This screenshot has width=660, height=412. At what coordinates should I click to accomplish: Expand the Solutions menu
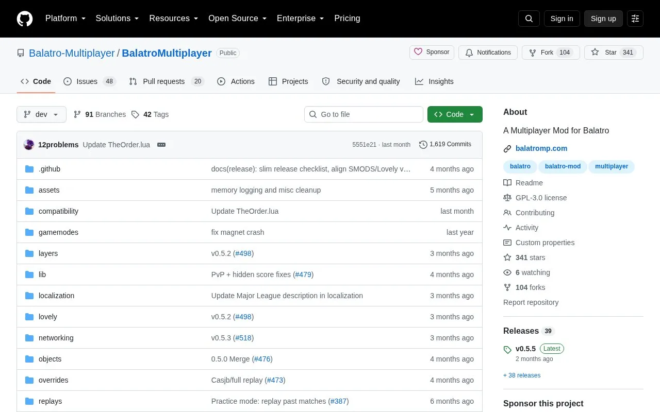click(118, 19)
